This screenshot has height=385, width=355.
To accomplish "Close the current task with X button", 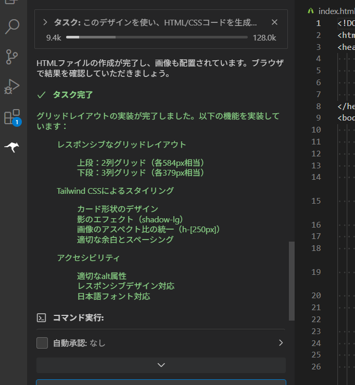I will tap(275, 22).
